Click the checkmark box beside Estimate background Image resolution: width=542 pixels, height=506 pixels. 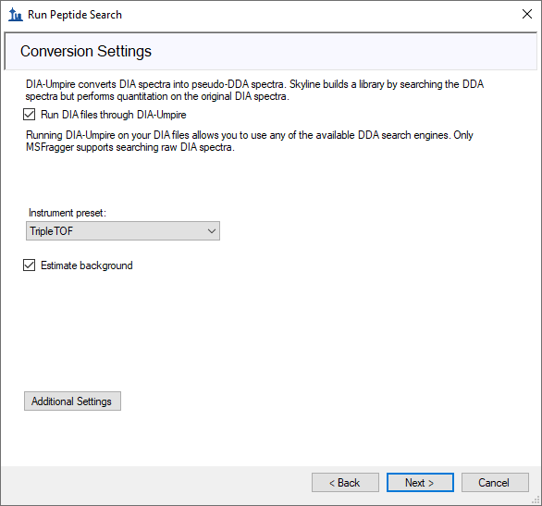point(29,265)
